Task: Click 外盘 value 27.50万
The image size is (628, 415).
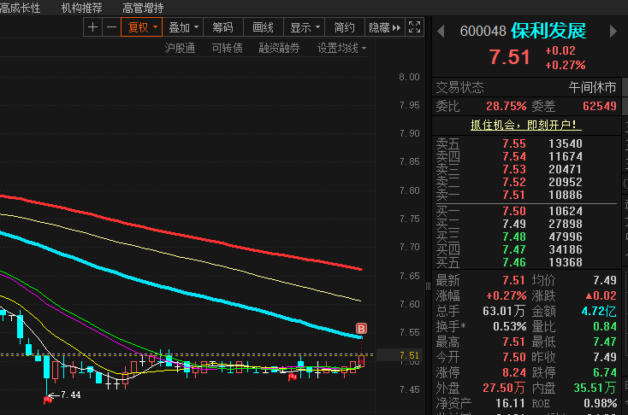Action: click(504, 388)
